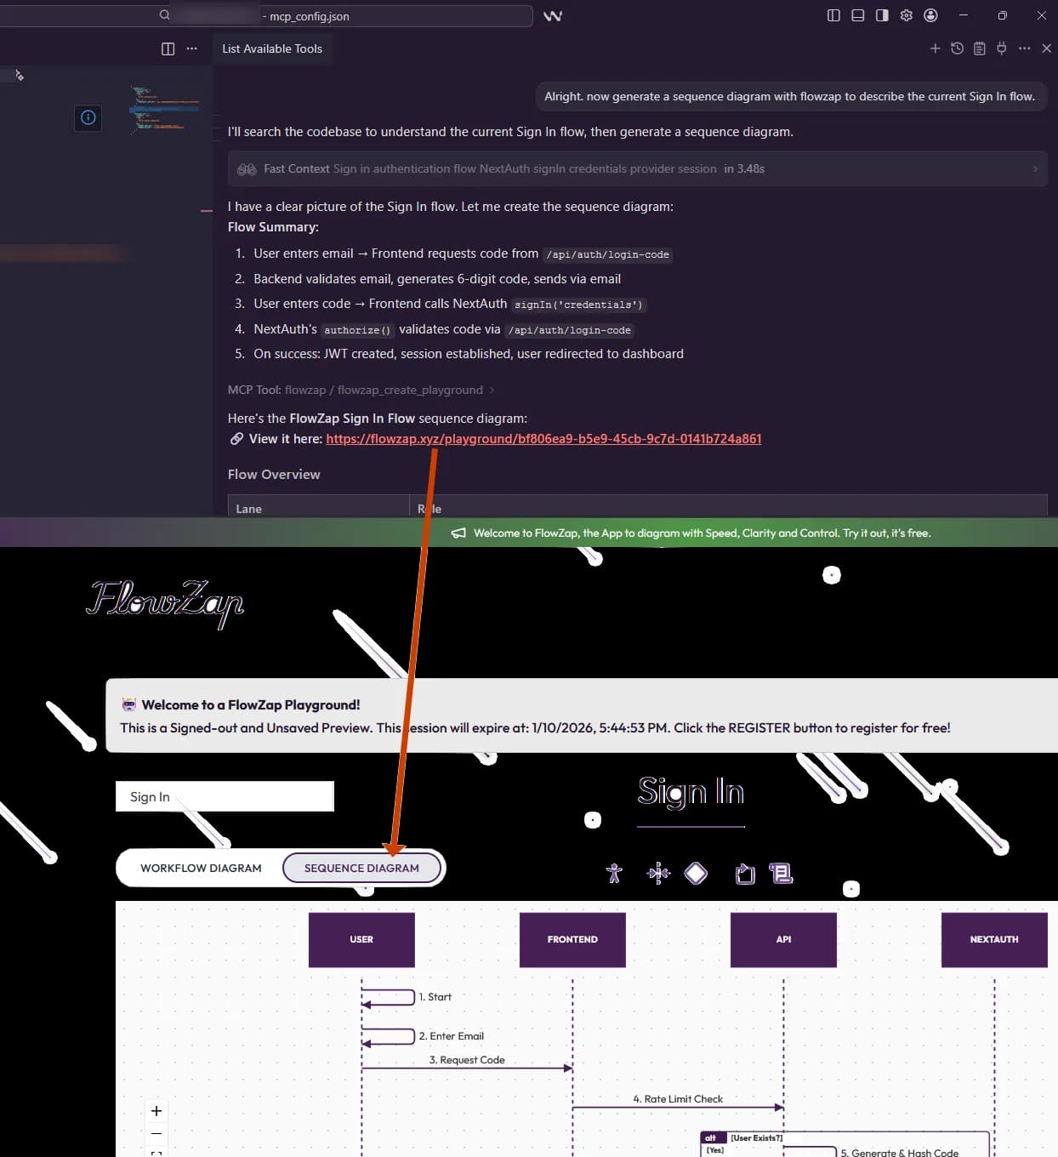1058x1157 pixels.
Task: Switch to Sequence Diagram view
Action: point(361,868)
